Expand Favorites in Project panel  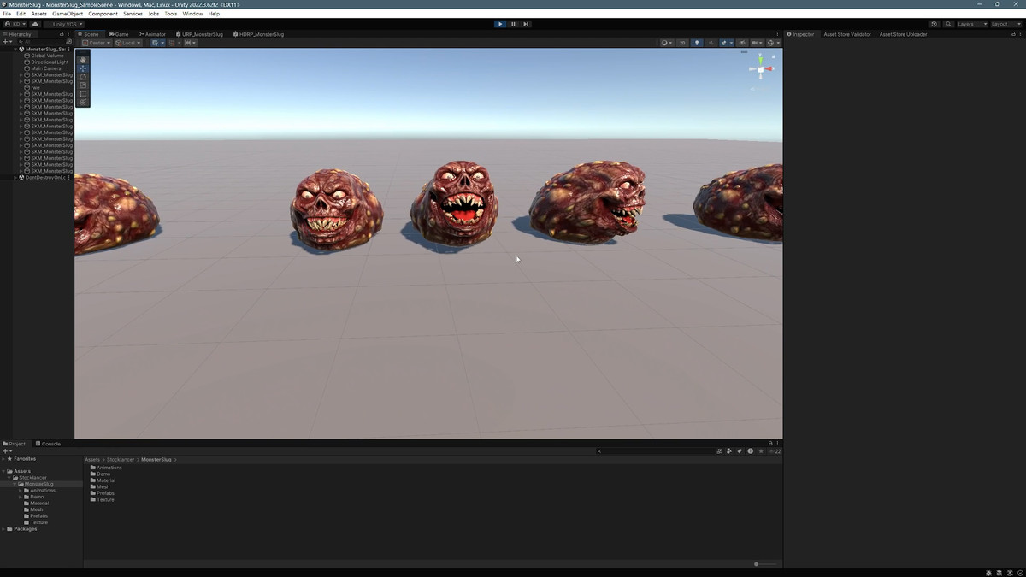point(3,459)
